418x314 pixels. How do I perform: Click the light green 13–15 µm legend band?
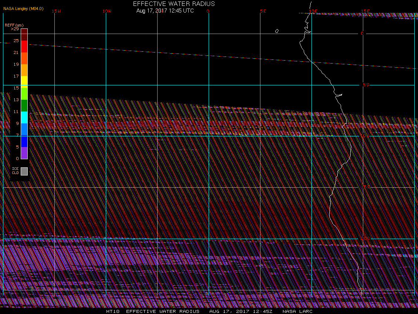point(24,93)
